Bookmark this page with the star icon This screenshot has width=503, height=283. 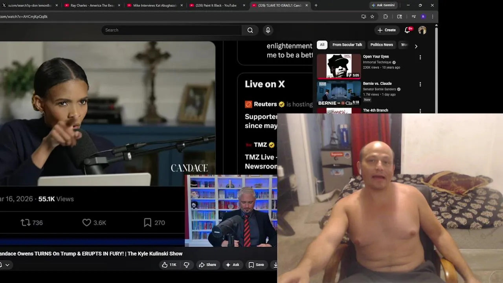coord(372,17)
